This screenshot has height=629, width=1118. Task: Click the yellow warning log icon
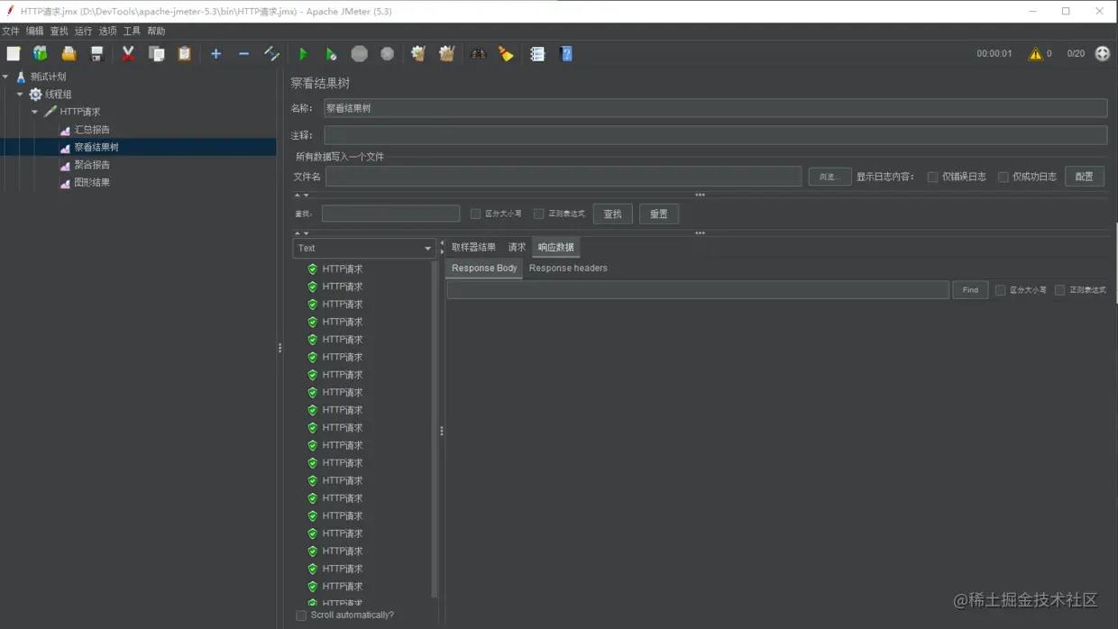1035,54
